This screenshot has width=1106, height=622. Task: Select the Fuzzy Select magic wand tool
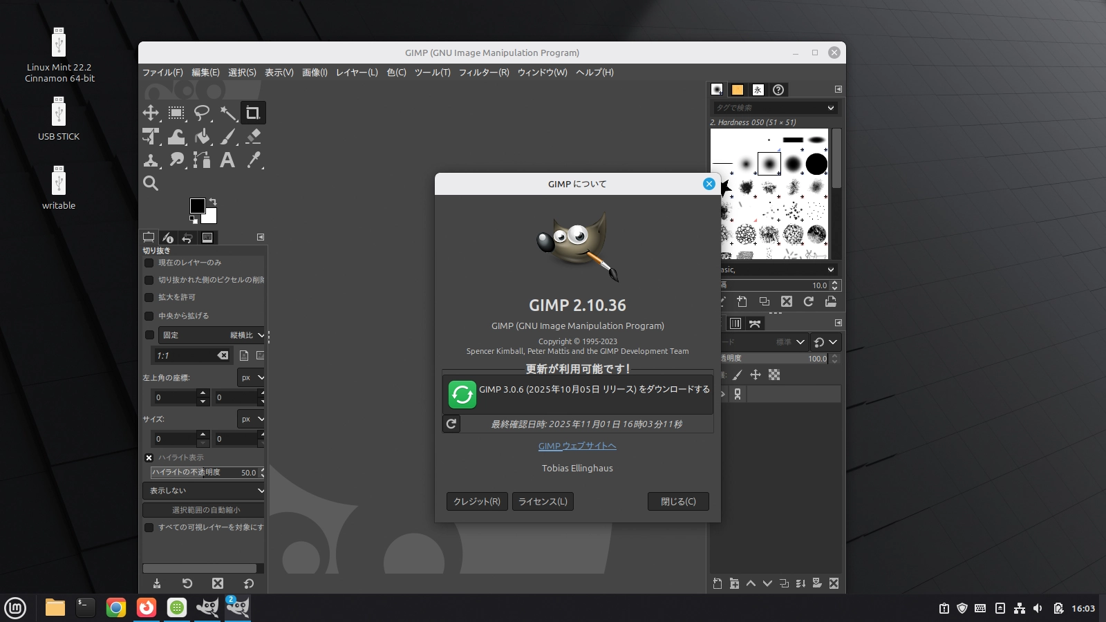click(227, 113)
